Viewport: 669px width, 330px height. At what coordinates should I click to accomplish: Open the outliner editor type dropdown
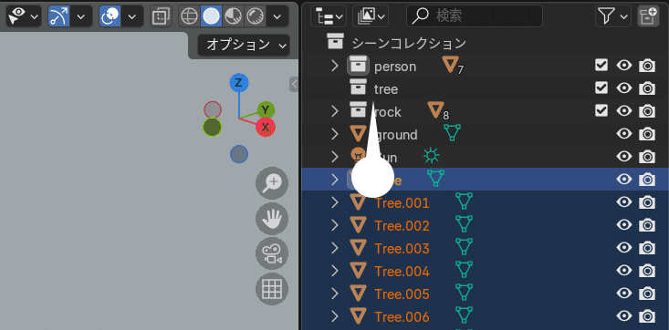[x=328, y=16]
